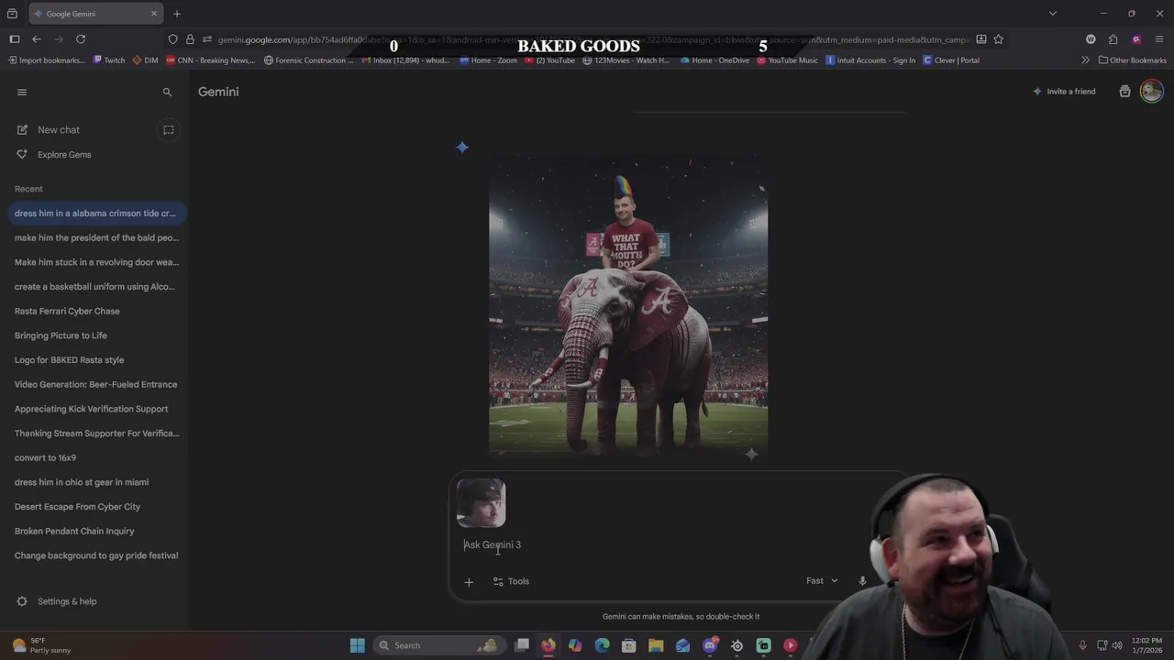Open the browser application menu
The height and width of the screenshot is (660, 1174).
(x=1160, y=39)
